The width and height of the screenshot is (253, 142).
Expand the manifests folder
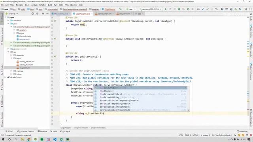pos(8,21)
